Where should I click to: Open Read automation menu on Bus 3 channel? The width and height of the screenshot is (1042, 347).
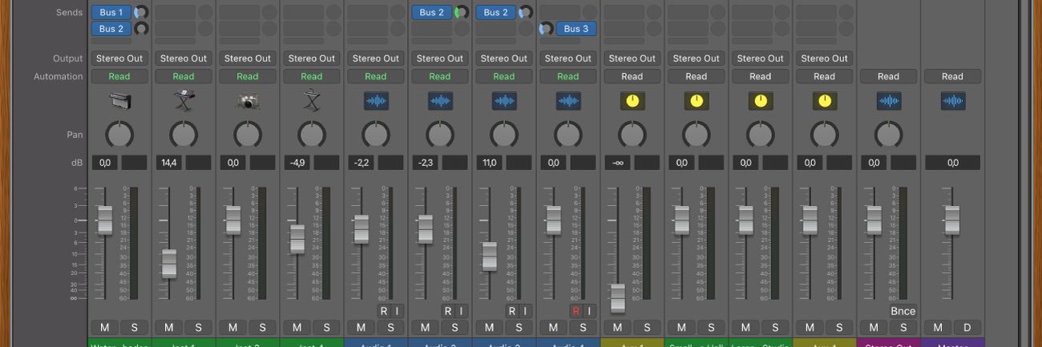tap(567, 76)
